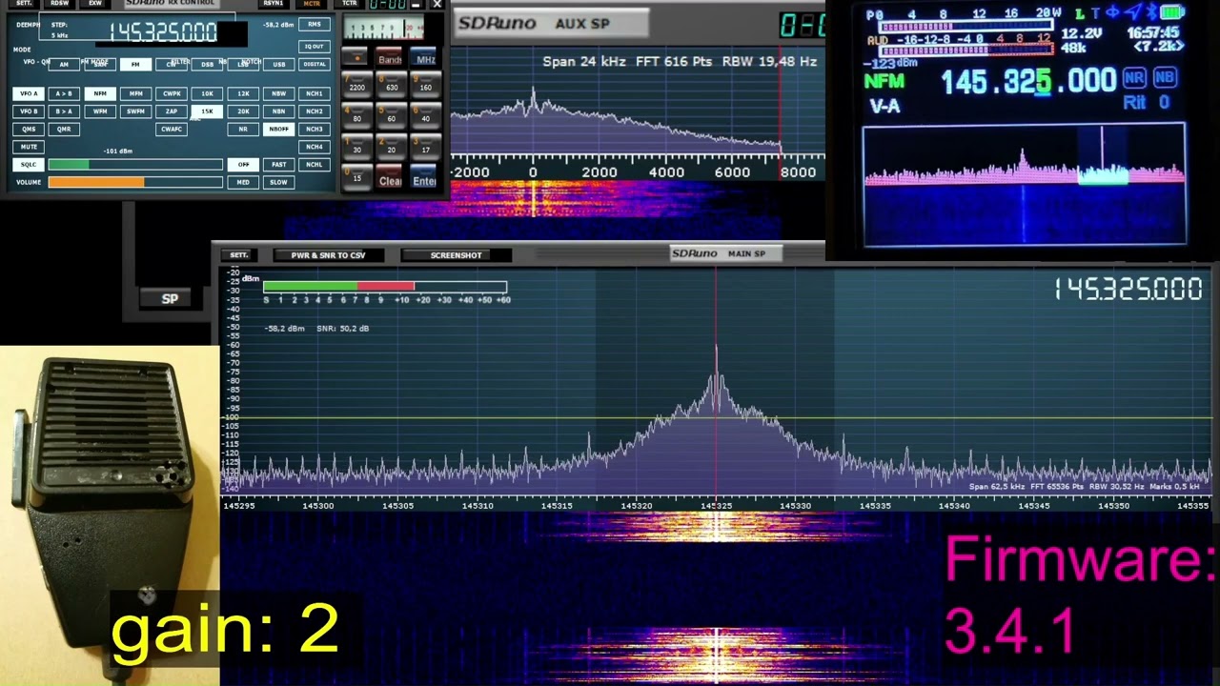
Task: Enable notch NCH4
Action: pos(314,147)
